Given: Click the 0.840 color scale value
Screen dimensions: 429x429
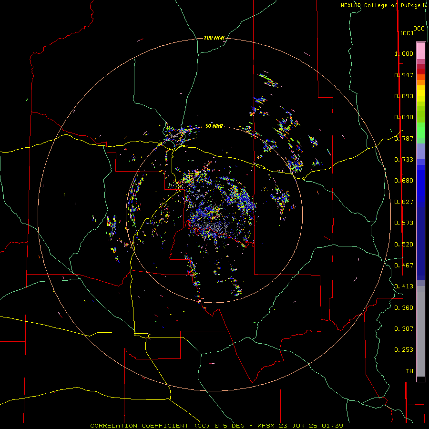Looking at the screenshot, I should (x=404, y=117).
